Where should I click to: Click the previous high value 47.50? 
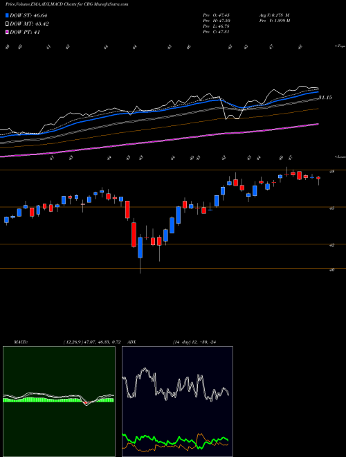click(x=224, y=21)
